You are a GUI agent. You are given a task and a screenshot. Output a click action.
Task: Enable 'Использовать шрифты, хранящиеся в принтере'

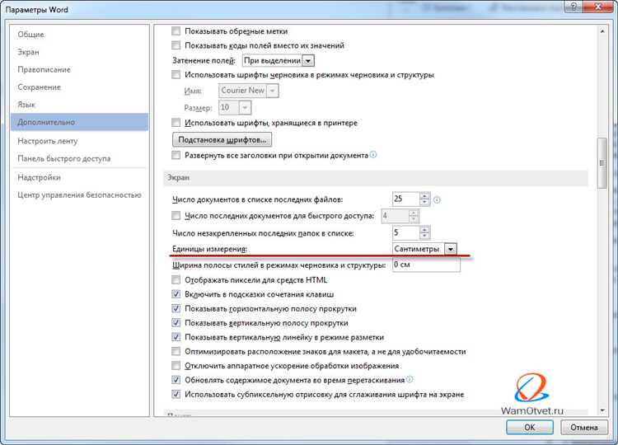pyautogui.click(x=176, y=123)
